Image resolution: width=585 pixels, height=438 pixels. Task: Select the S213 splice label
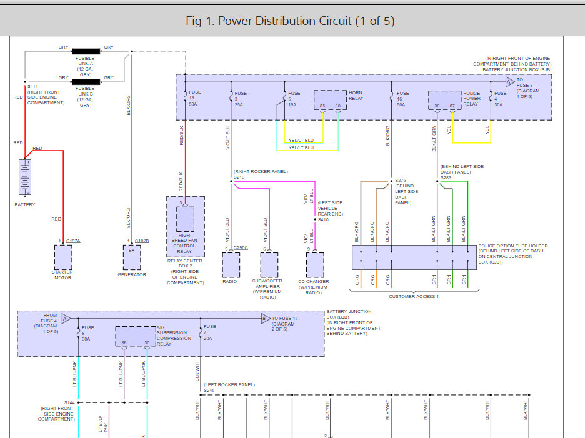coord(239,177)
